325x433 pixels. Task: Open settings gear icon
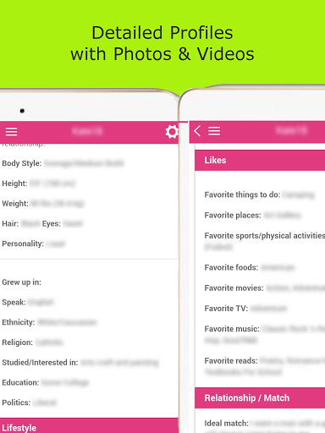pyautogui.click(x=172, y=132)
